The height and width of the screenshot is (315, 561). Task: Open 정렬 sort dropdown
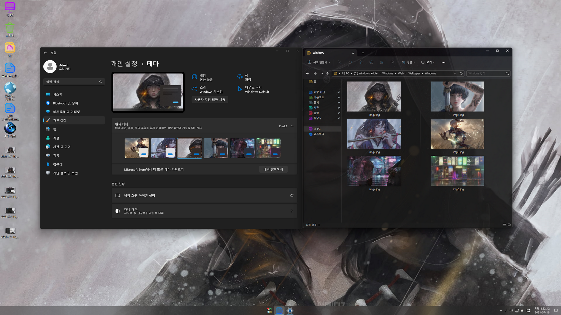point(408,62)
